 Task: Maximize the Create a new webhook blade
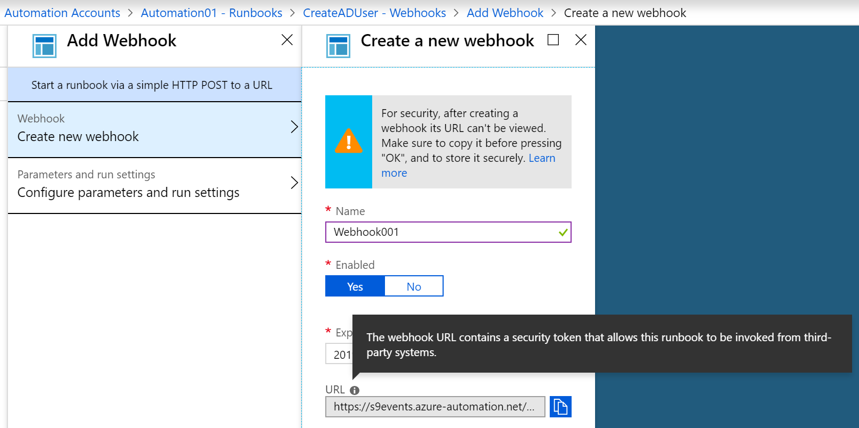pyautogui.click(x=553, y=40)
